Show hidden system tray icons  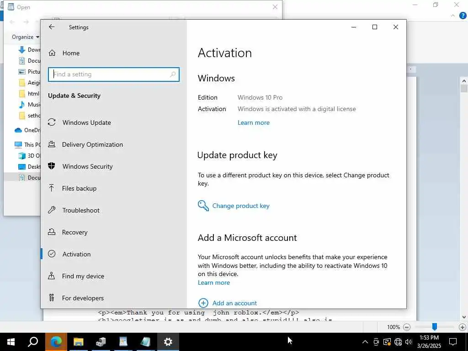365,342
